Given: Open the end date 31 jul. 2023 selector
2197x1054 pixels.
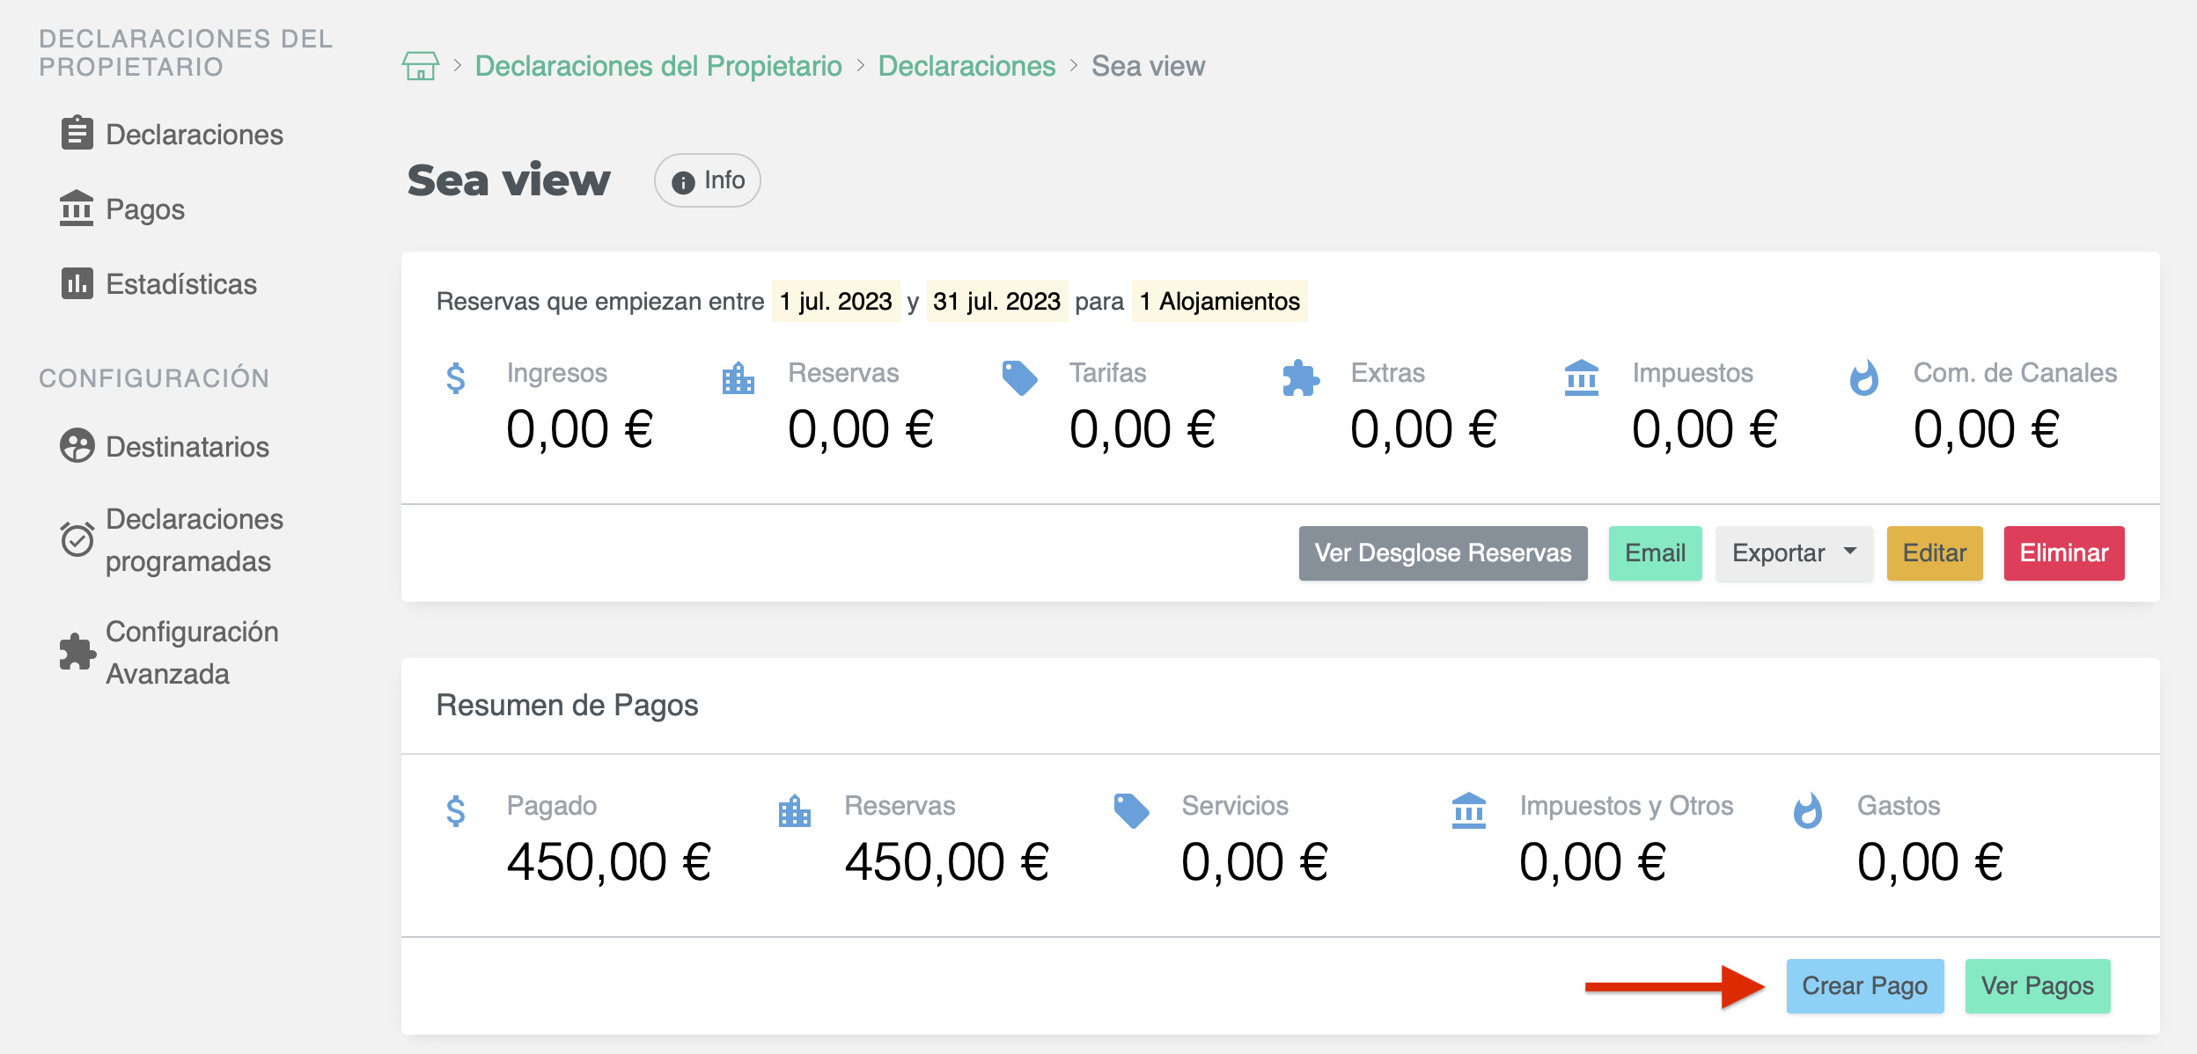Looking at the screenshot, I should coord(997,301).
